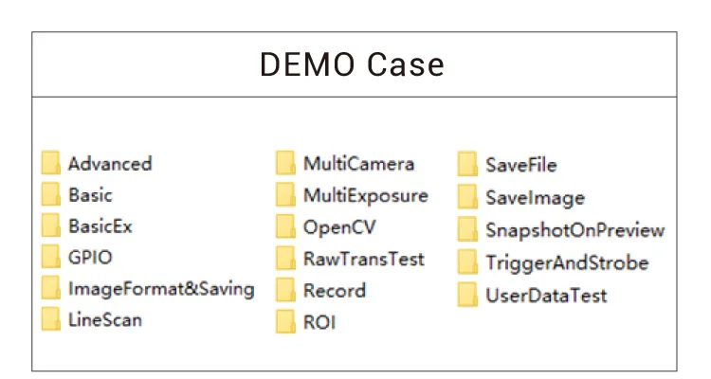This screenshot has height=379, width=711.
Task: Select the ROI folder icon
Action: click(285, 322)
